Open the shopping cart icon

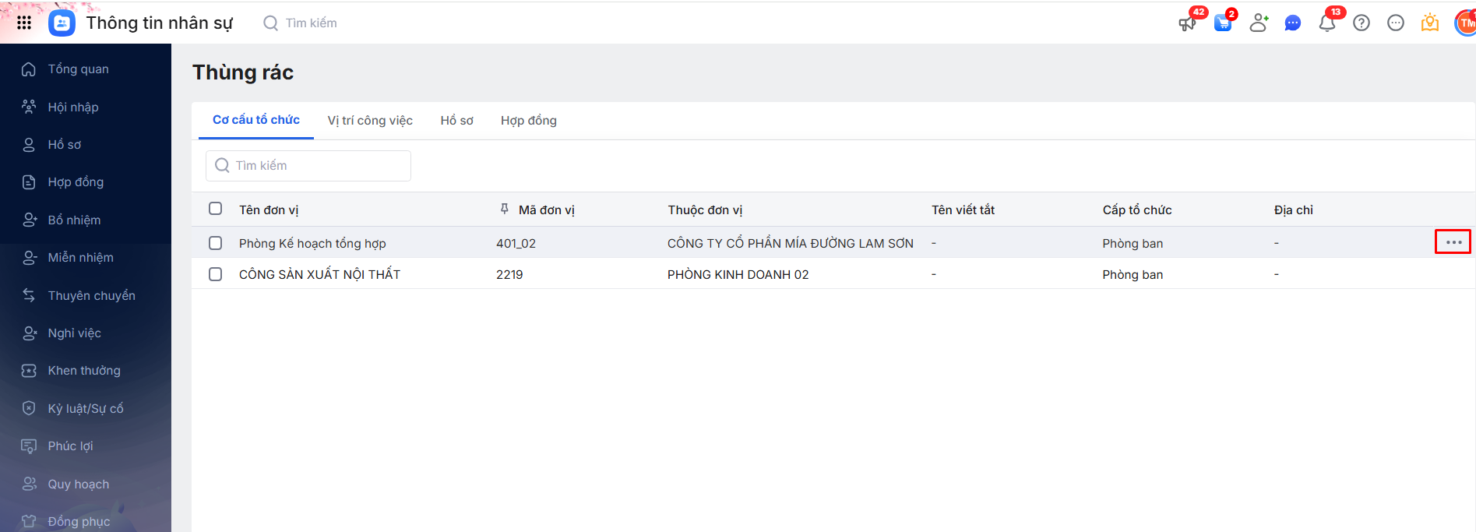(x=1223, y=23)
